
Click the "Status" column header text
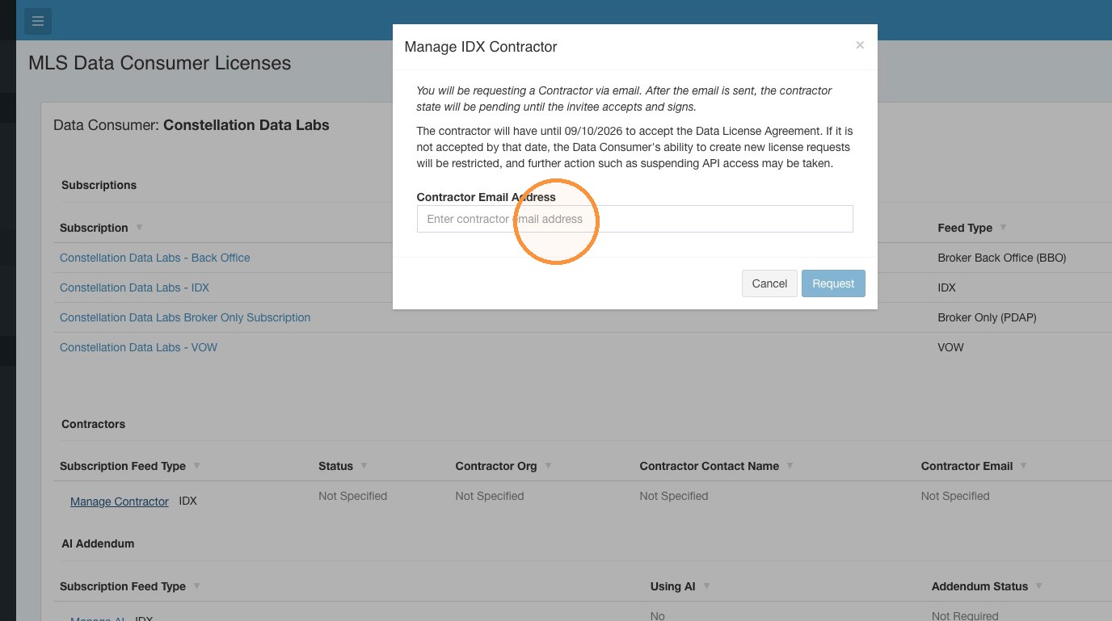(x=336, y=466)
